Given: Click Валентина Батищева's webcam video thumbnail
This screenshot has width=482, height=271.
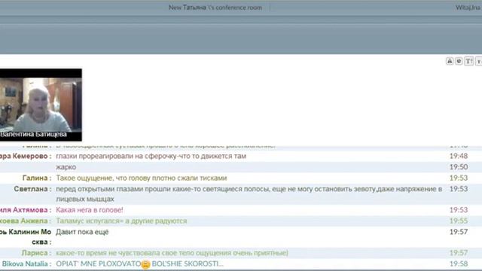Looking at the screenshot, I should [41, 105].
